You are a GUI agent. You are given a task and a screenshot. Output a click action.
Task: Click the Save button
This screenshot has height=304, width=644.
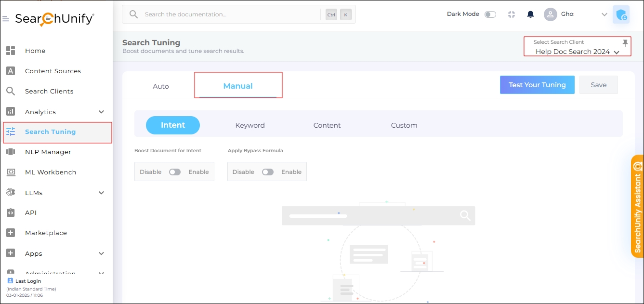598,85
